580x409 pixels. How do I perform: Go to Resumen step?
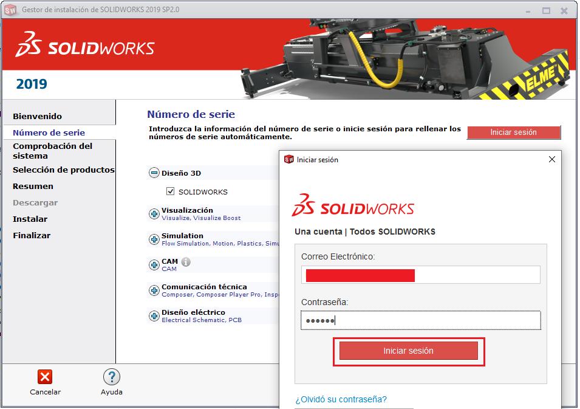tap(33, 186)
